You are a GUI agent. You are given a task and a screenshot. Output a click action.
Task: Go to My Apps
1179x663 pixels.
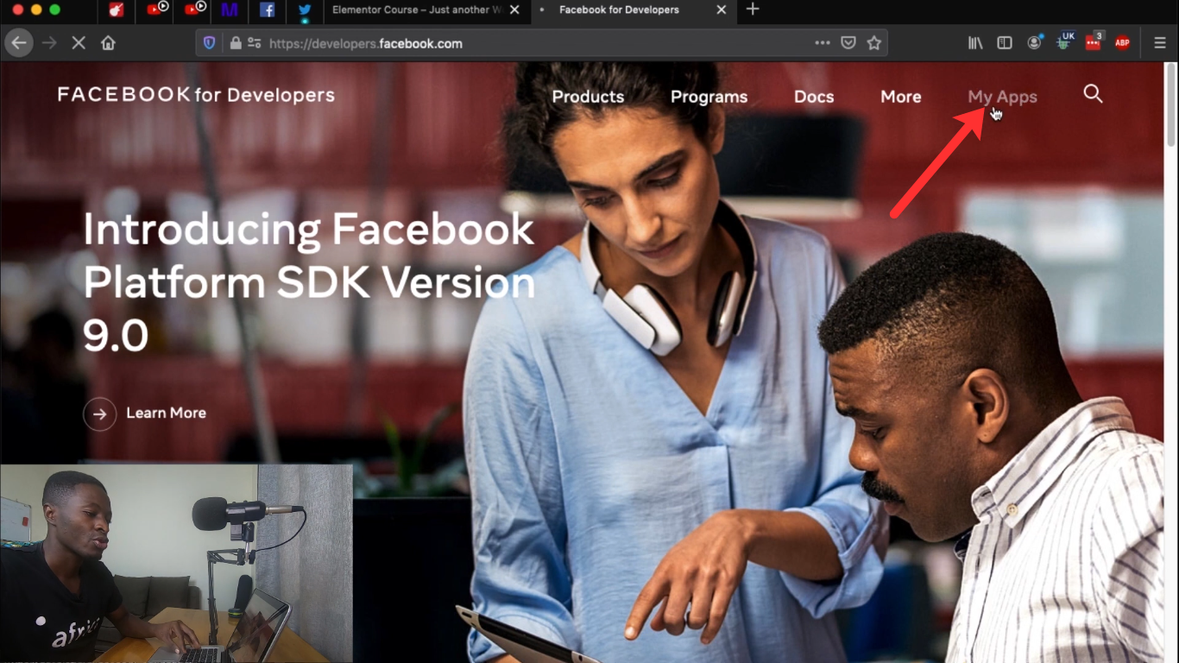(1002, 97)
